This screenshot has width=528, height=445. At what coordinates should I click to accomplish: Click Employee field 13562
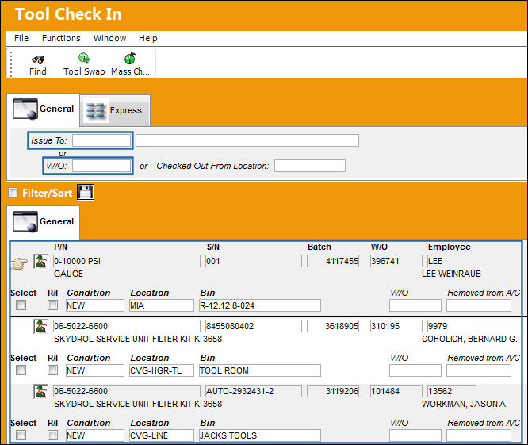[452, 391]
